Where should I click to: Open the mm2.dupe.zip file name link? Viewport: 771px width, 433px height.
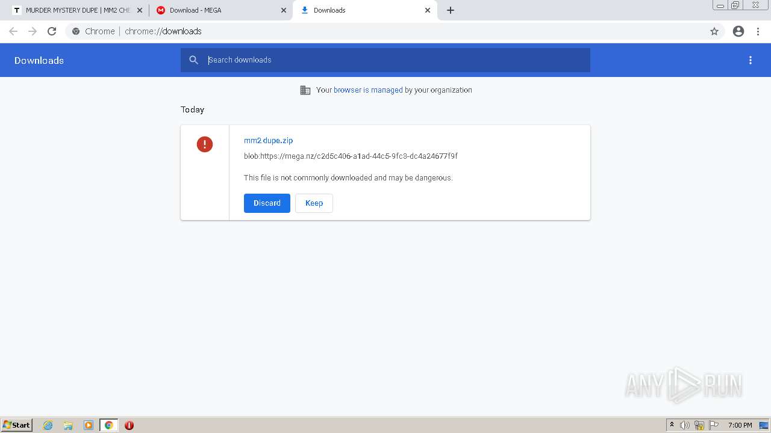(x=268, y=140)
